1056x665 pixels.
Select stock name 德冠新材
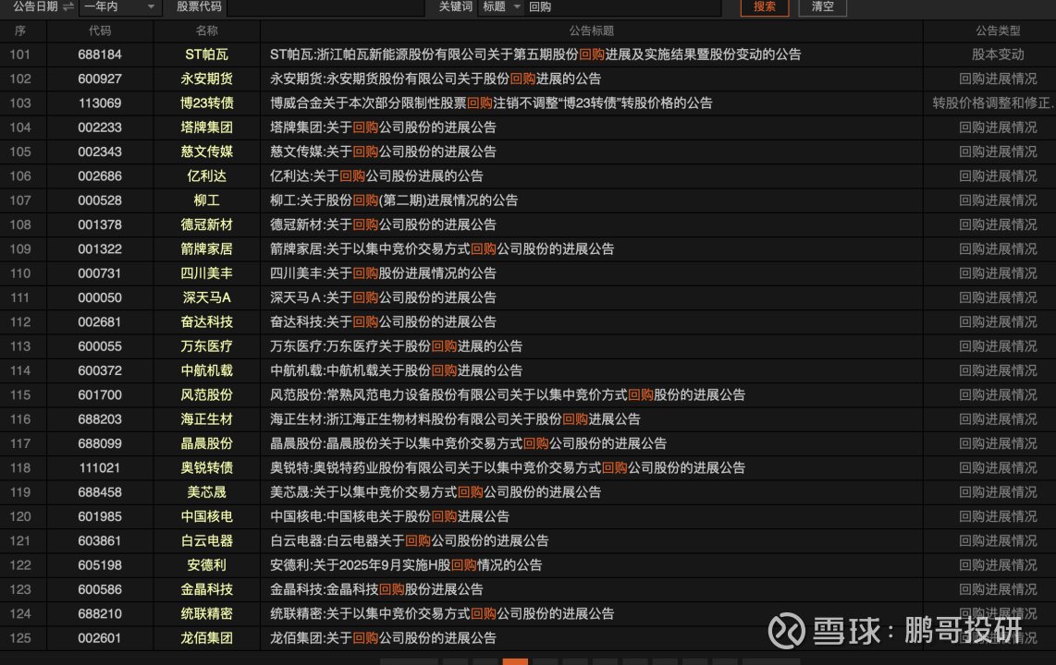[207, 224]
